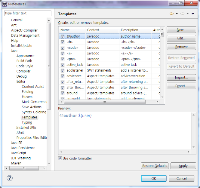Select the adviceexe... template row
Screen dimensions: 200x188
tap(109, 76)
